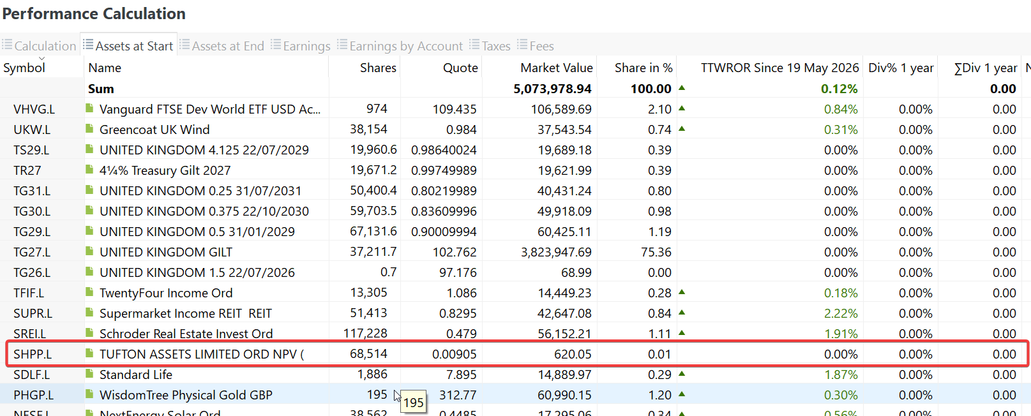Click the Earnings by Account list icon
The width and height of the screenshot is (1031, 416).
[342, 45]
